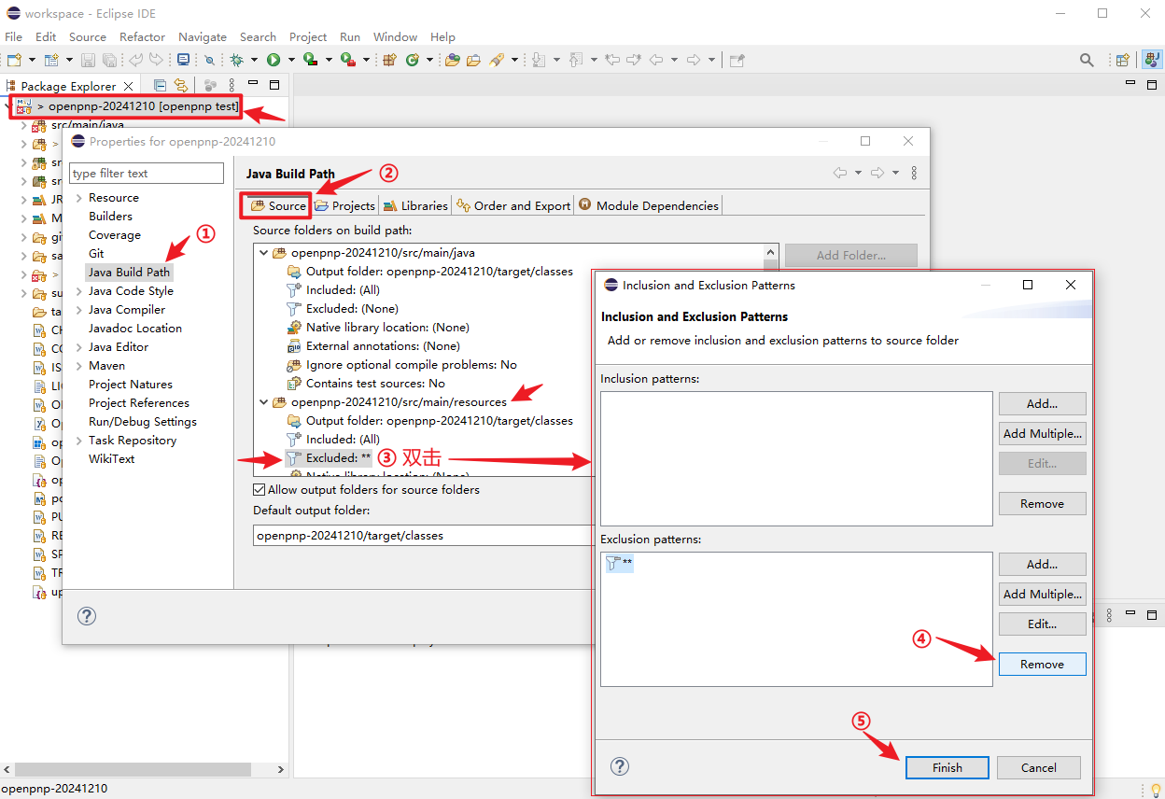Click the Open Type icon in toolbar

coord(453,60)
